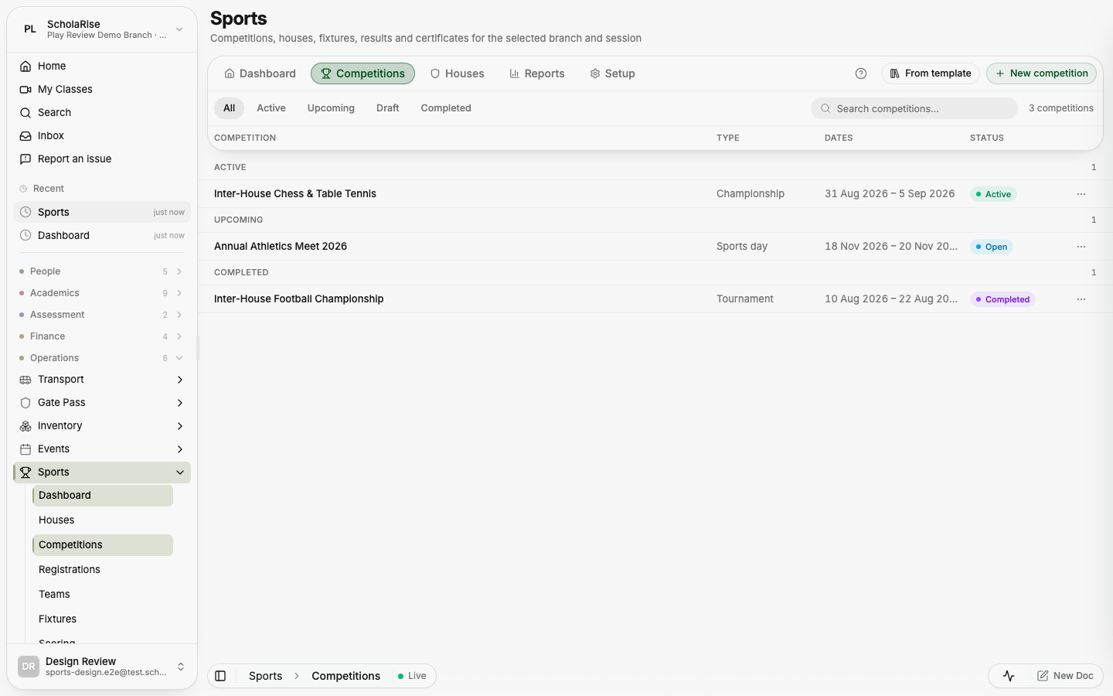Filter by Completed competitions
The height and width of the screenshot is (696, 1113).
tap(446, 108)
